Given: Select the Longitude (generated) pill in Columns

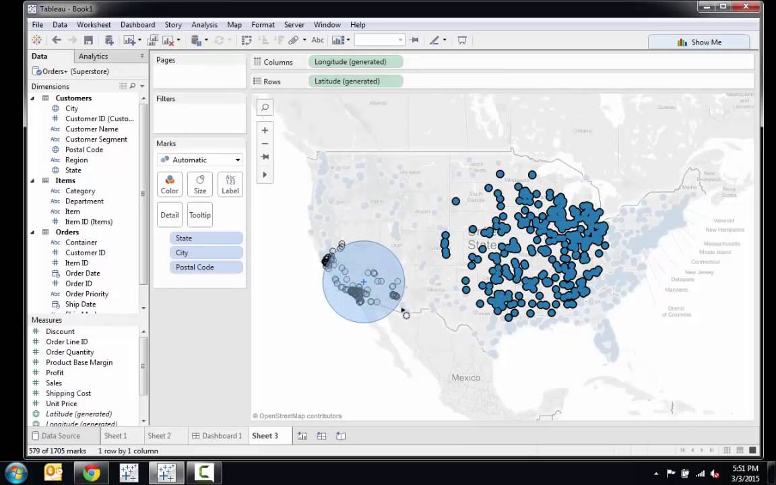Looking at the screenshot, I should (x=356, y=62).
